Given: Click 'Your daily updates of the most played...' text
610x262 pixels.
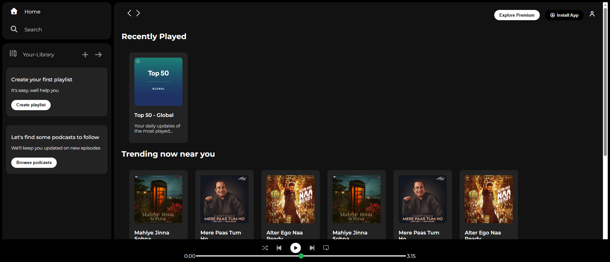Looking at the screenshot, I should [x=157, y=128].
